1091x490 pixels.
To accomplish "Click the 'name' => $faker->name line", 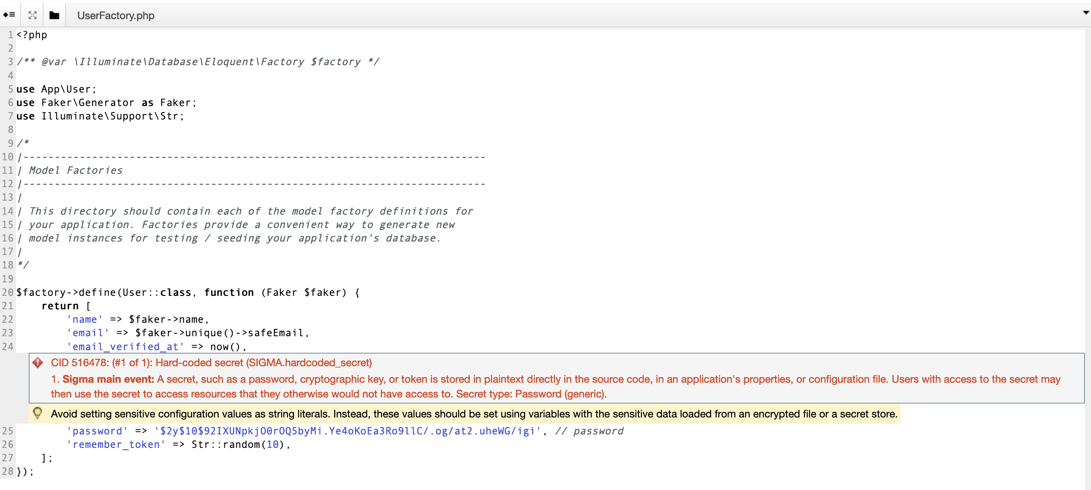I will (138, 319).
